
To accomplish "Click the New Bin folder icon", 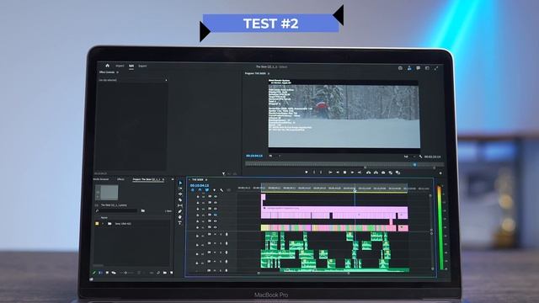I will 165,273.
